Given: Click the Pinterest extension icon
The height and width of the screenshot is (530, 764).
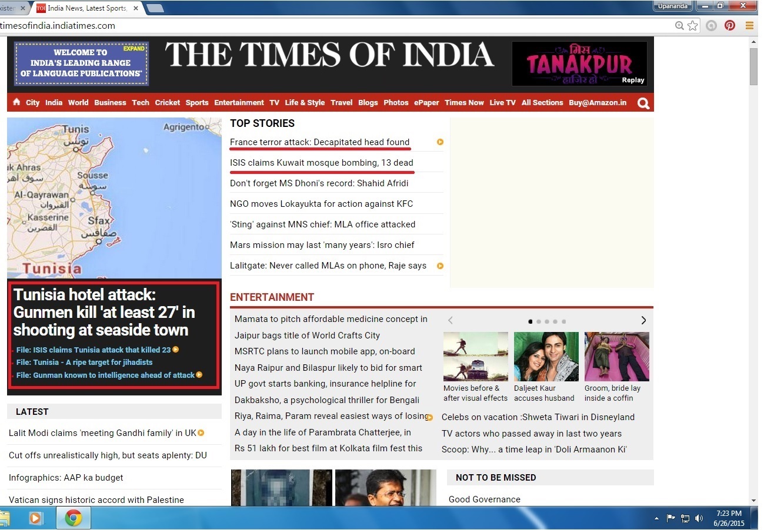Looking at the screenshot, I should (x=730, y=26).
